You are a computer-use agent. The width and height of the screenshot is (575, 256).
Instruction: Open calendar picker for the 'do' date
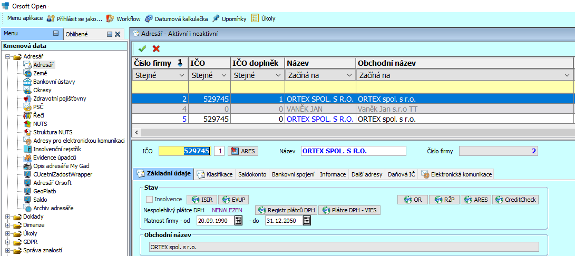[x=307, y=221]
